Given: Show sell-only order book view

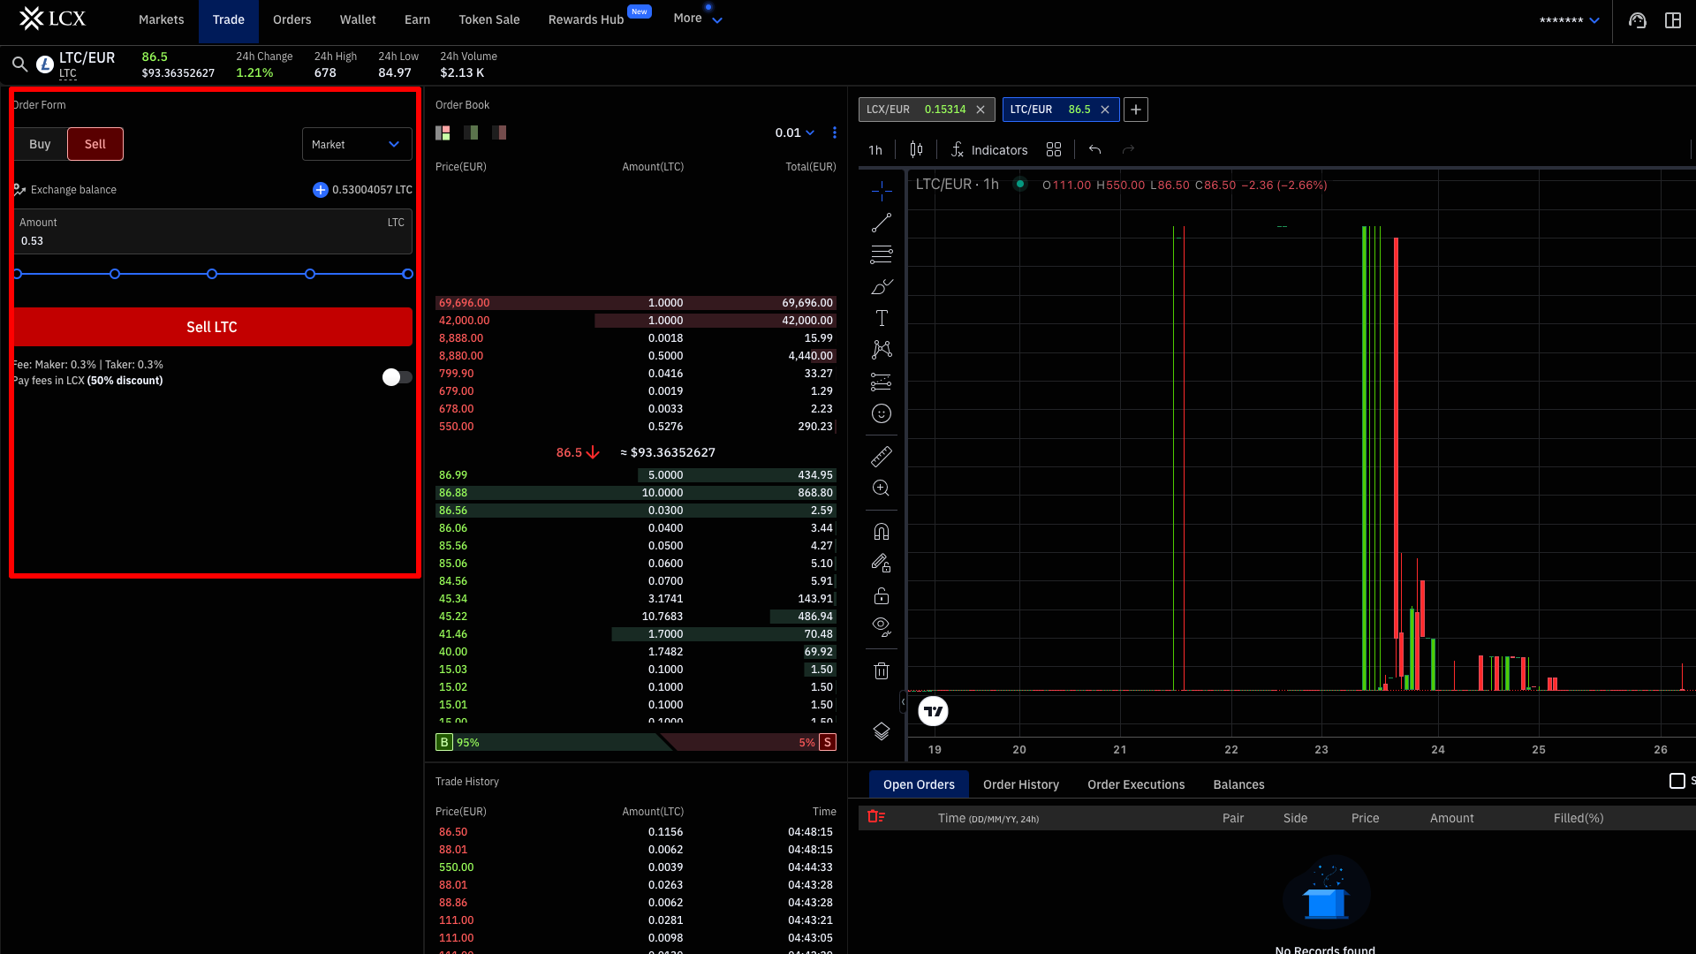Looking at the screenshot, I should tap(500, 132).
